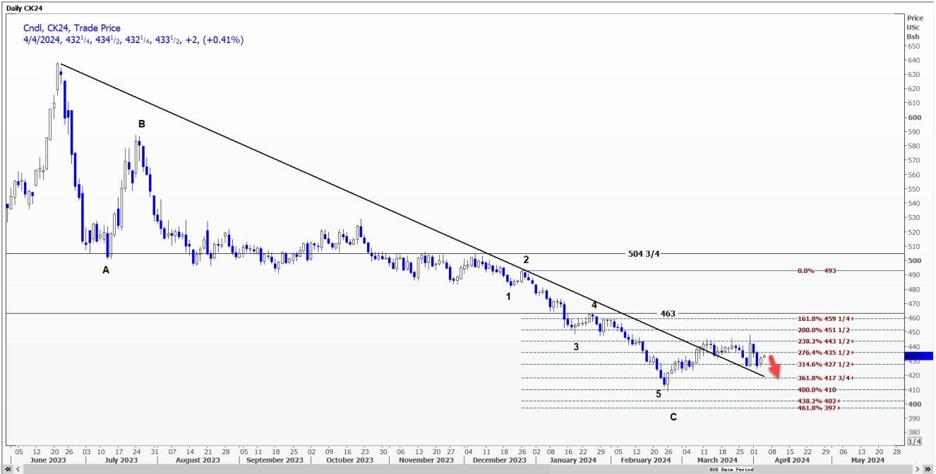Click the wave 5 text annotation

(x=659, y=394)
